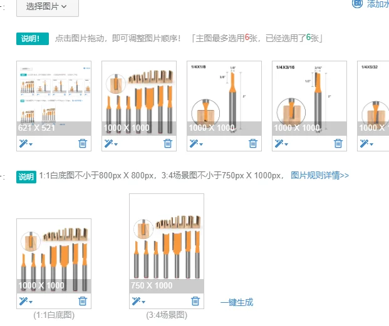Select the 750 X 1000 scene thumbnail

[167, 243]
